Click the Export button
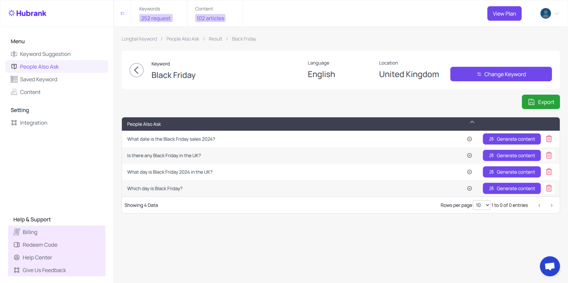The image size is (568, 283). pos(541,102)
